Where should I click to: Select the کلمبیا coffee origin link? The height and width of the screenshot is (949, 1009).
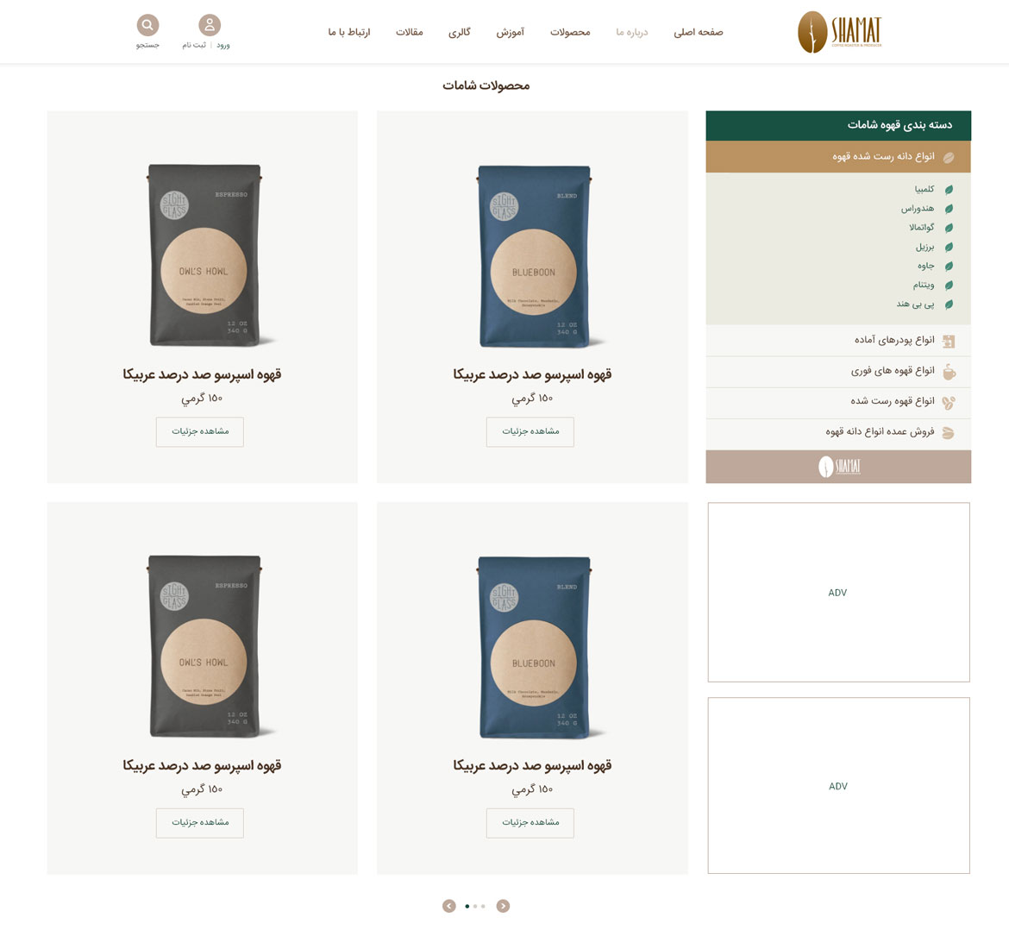pos(924,189)
